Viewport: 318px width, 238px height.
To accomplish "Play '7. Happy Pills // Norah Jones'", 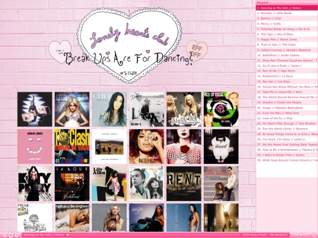I will (287, 39).
